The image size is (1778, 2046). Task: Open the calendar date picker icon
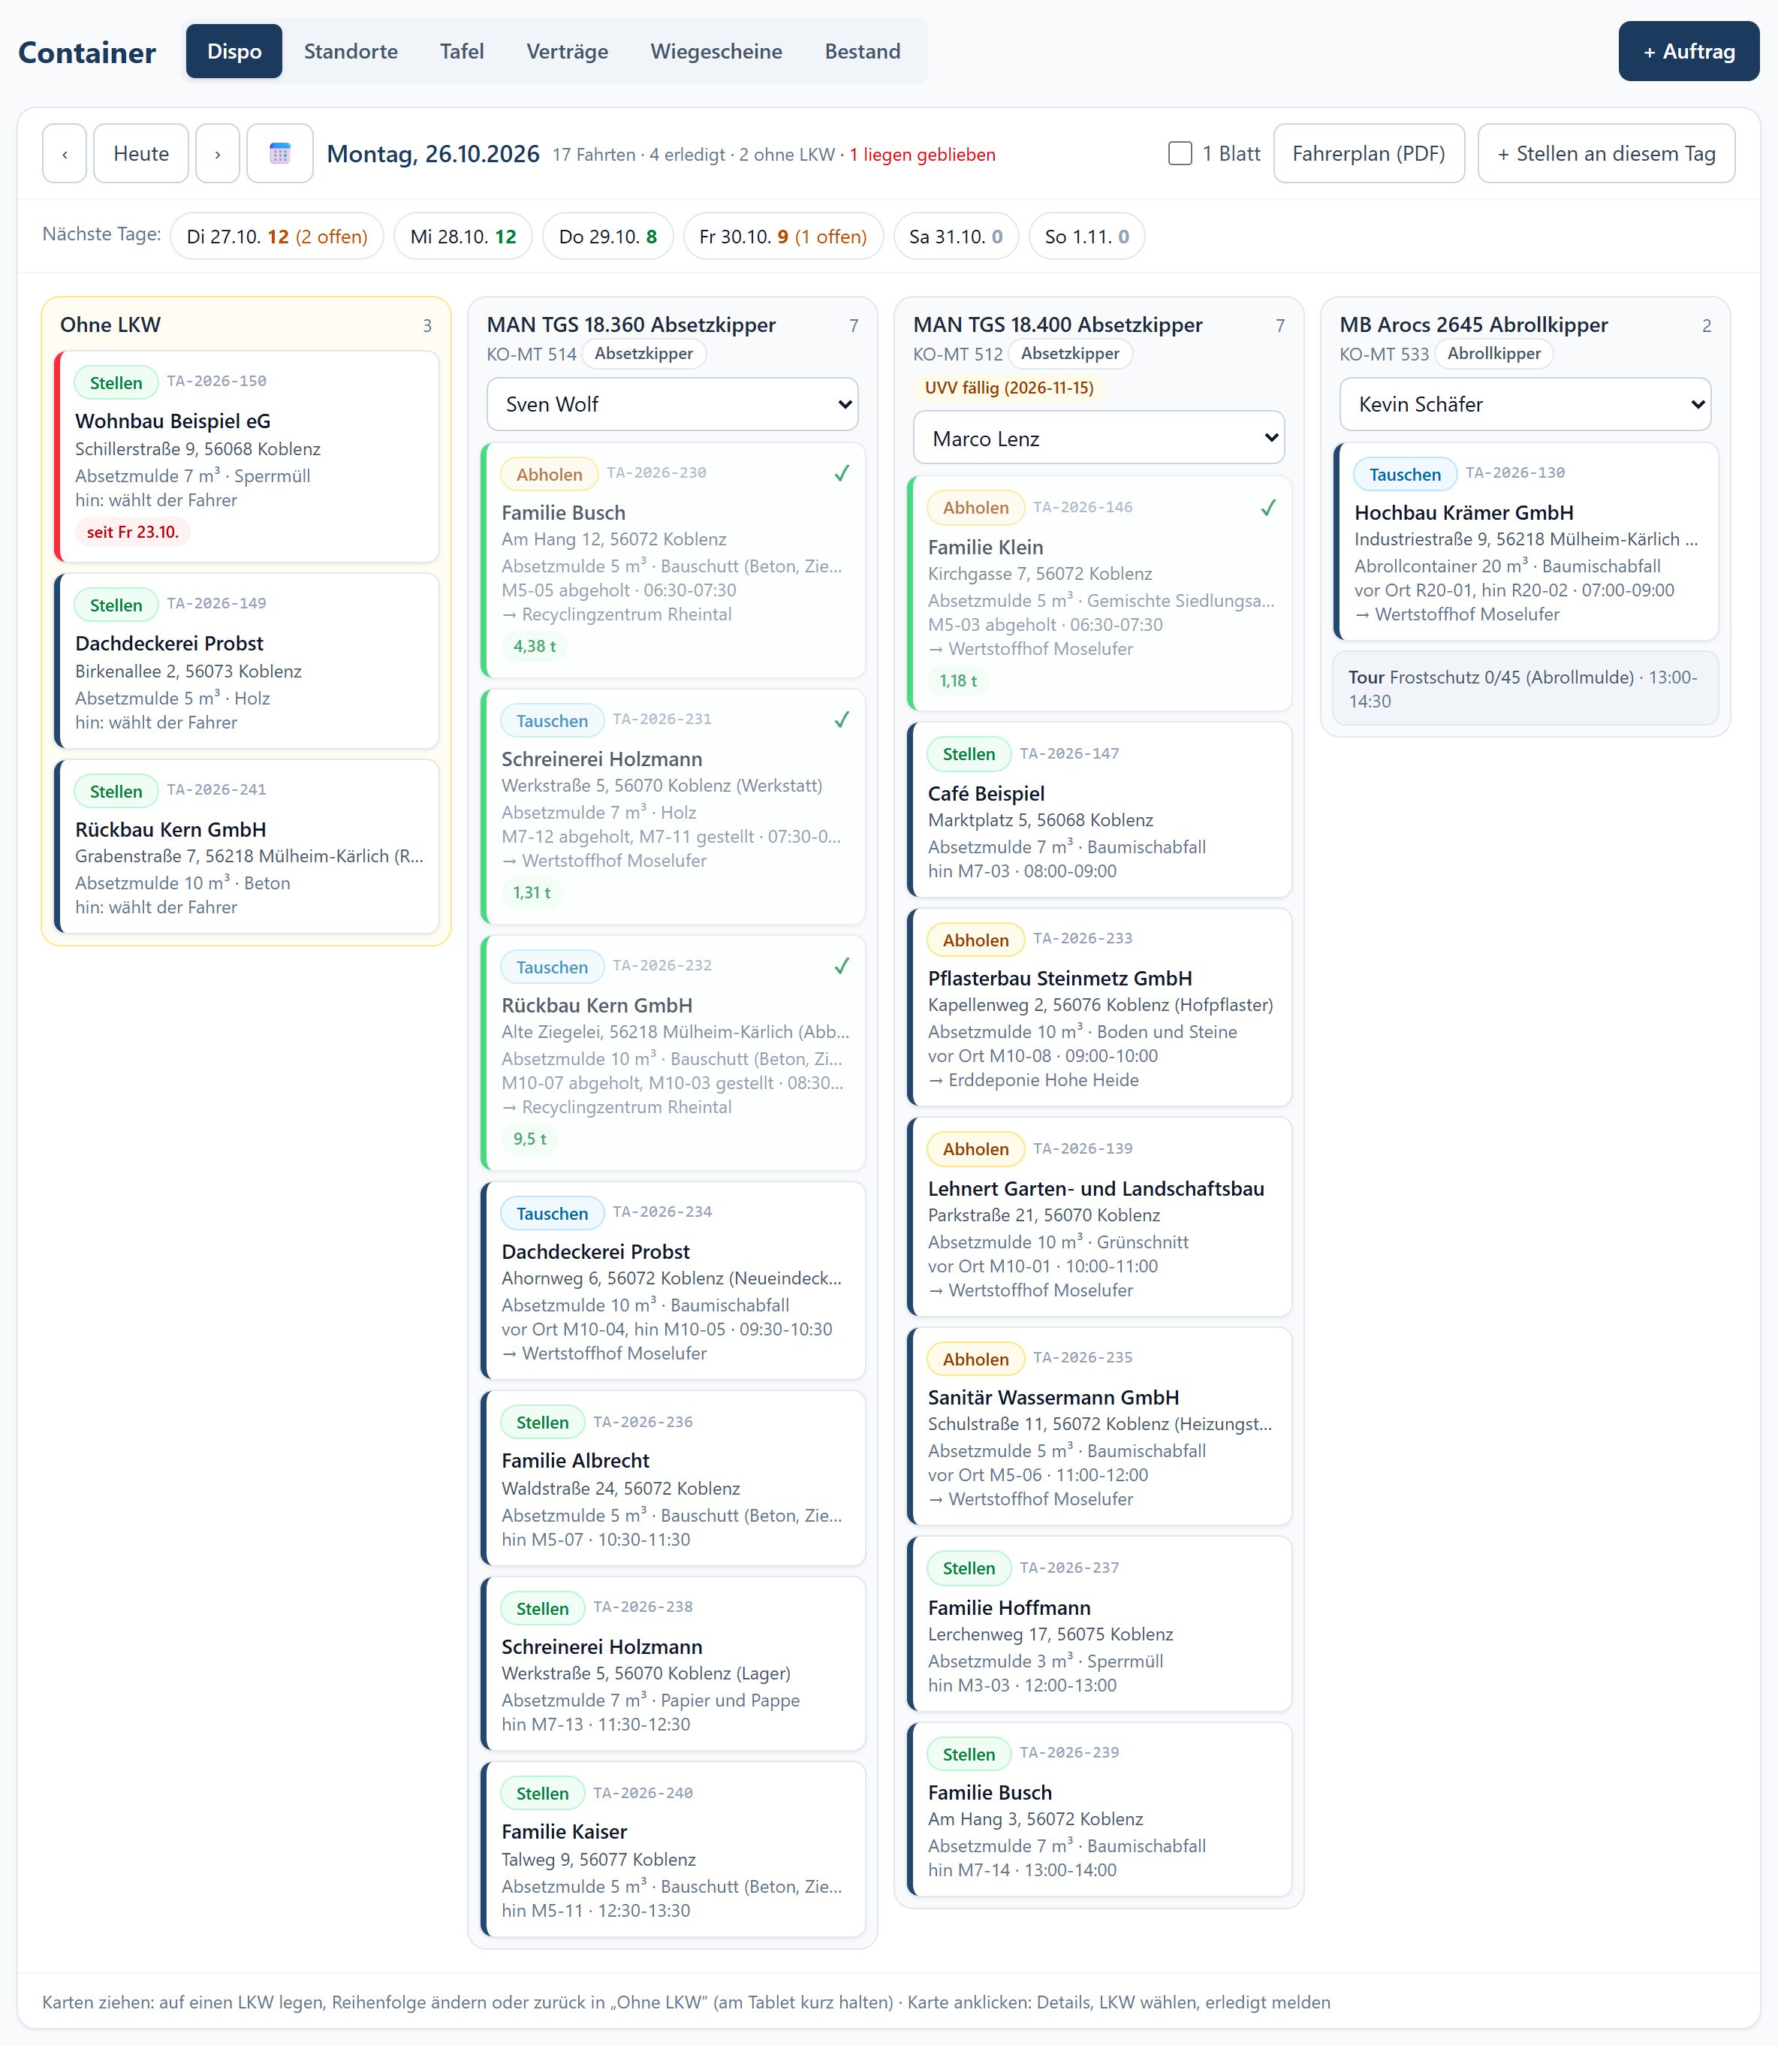[280, 154]
